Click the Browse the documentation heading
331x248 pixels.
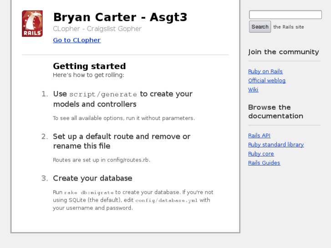[275, 111]
